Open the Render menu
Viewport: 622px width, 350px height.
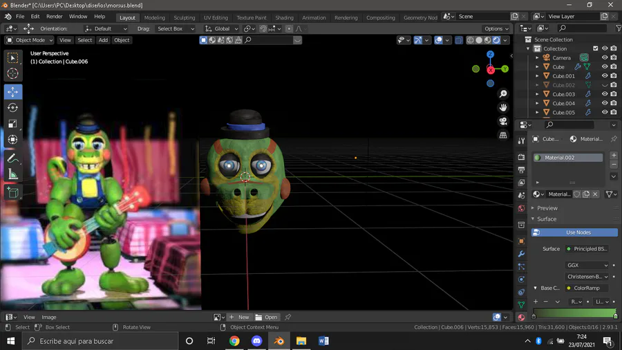click(55, 17)
